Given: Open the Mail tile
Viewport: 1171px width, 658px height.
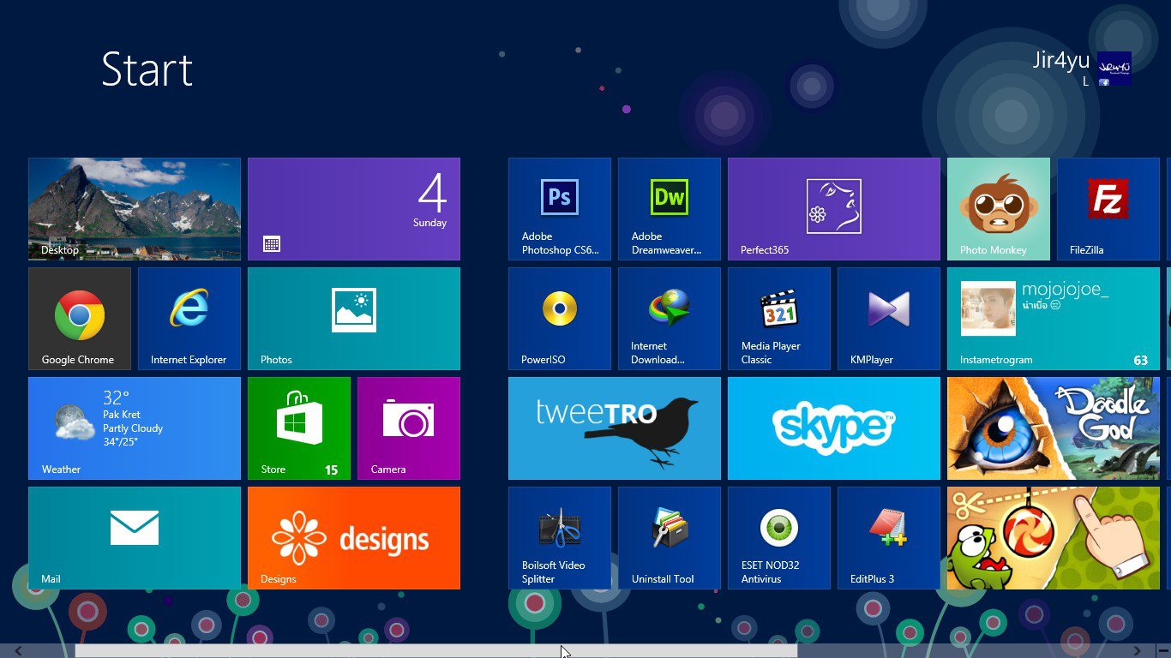Looking at the screenshot, I should [135, 538].
